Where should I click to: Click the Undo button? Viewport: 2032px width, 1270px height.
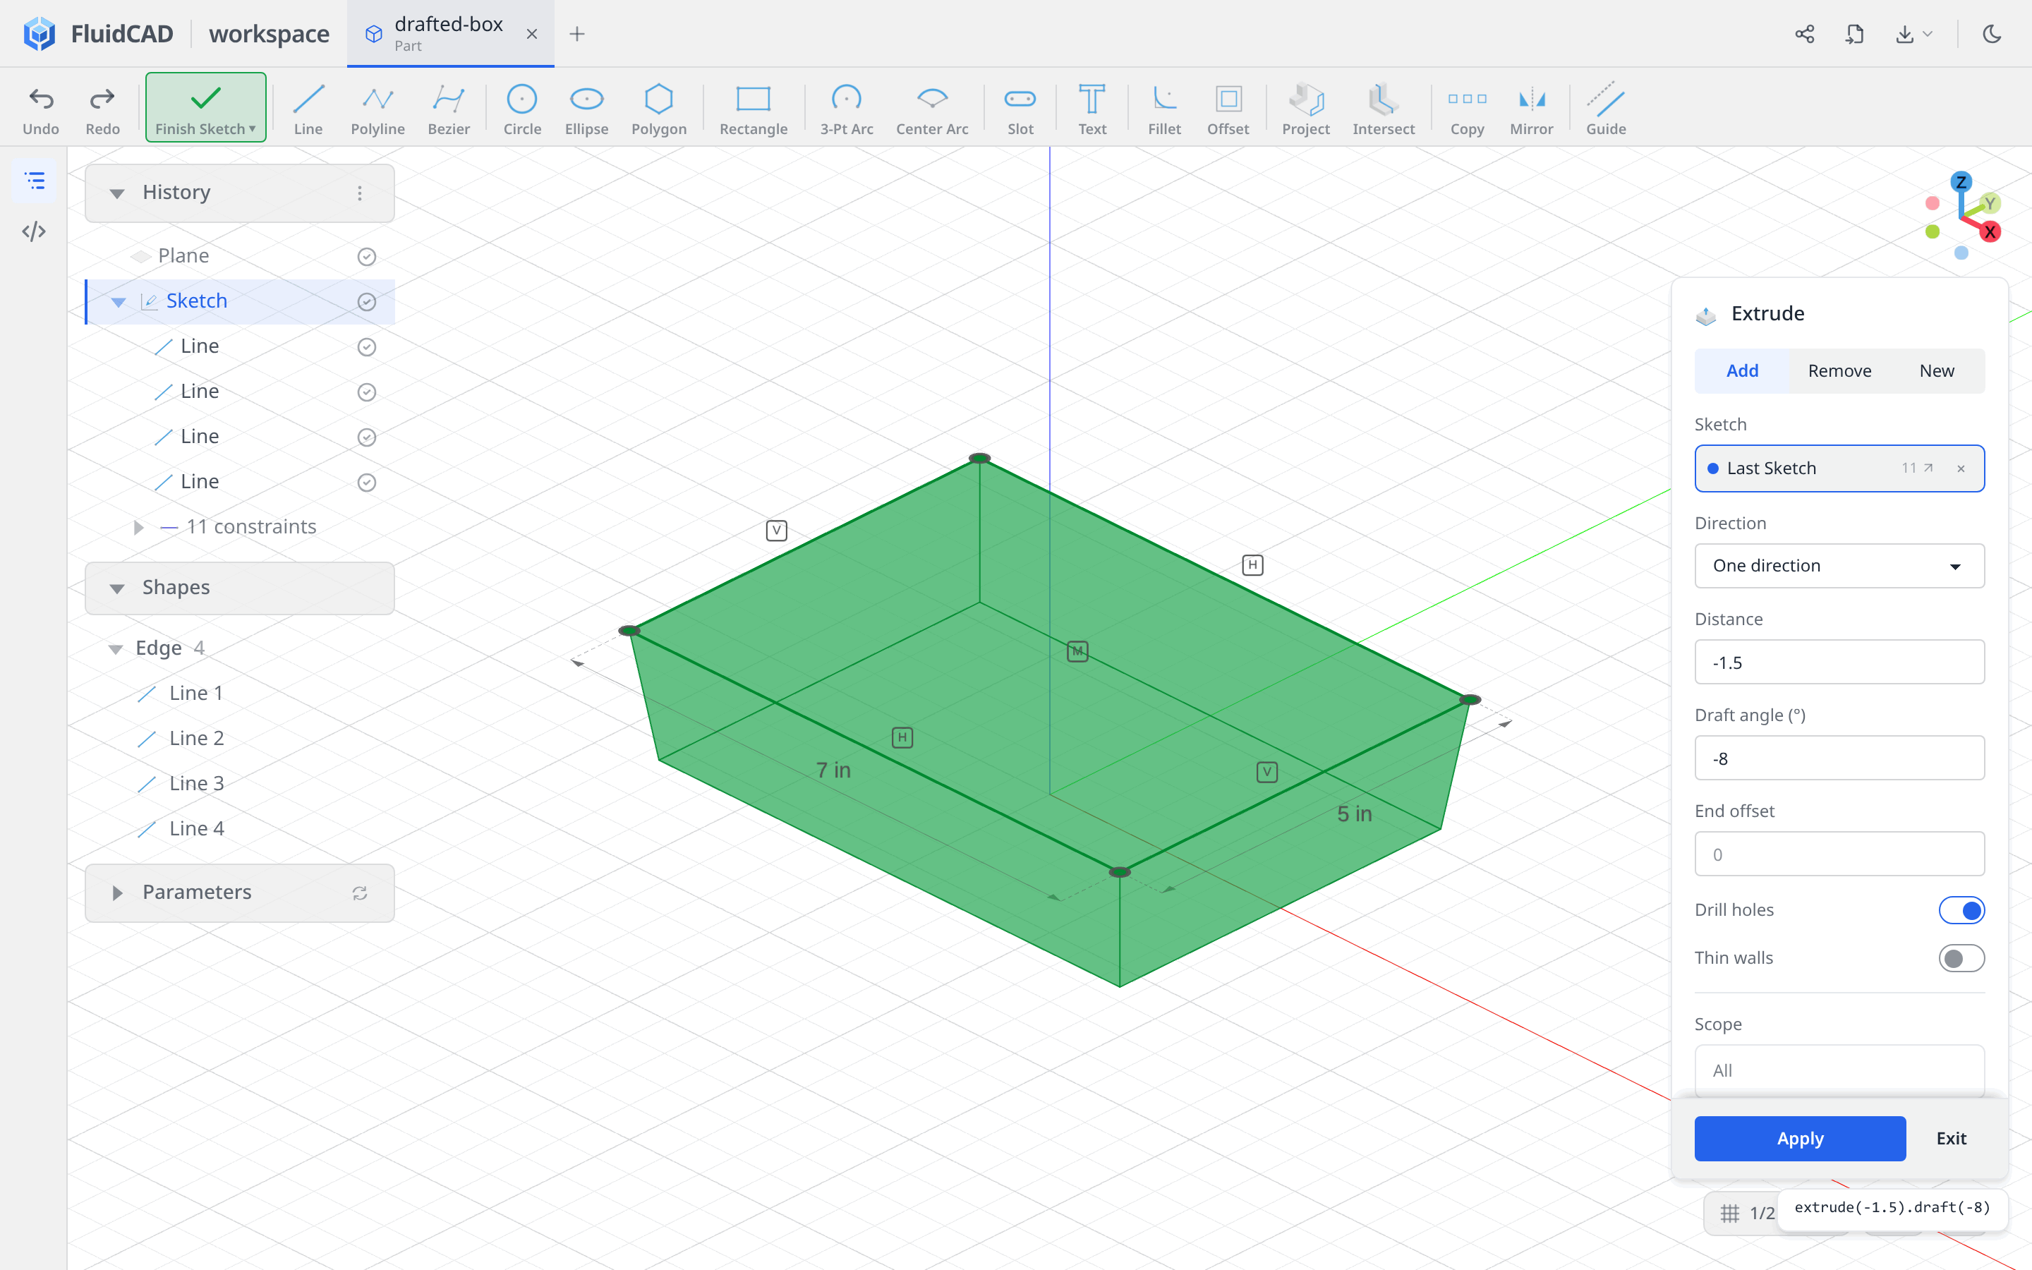[41, 109]
